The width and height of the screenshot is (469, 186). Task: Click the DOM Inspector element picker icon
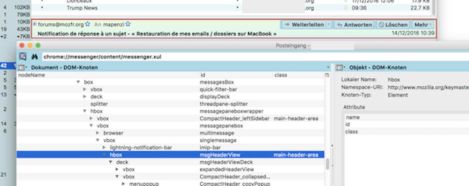pos(23,56)
